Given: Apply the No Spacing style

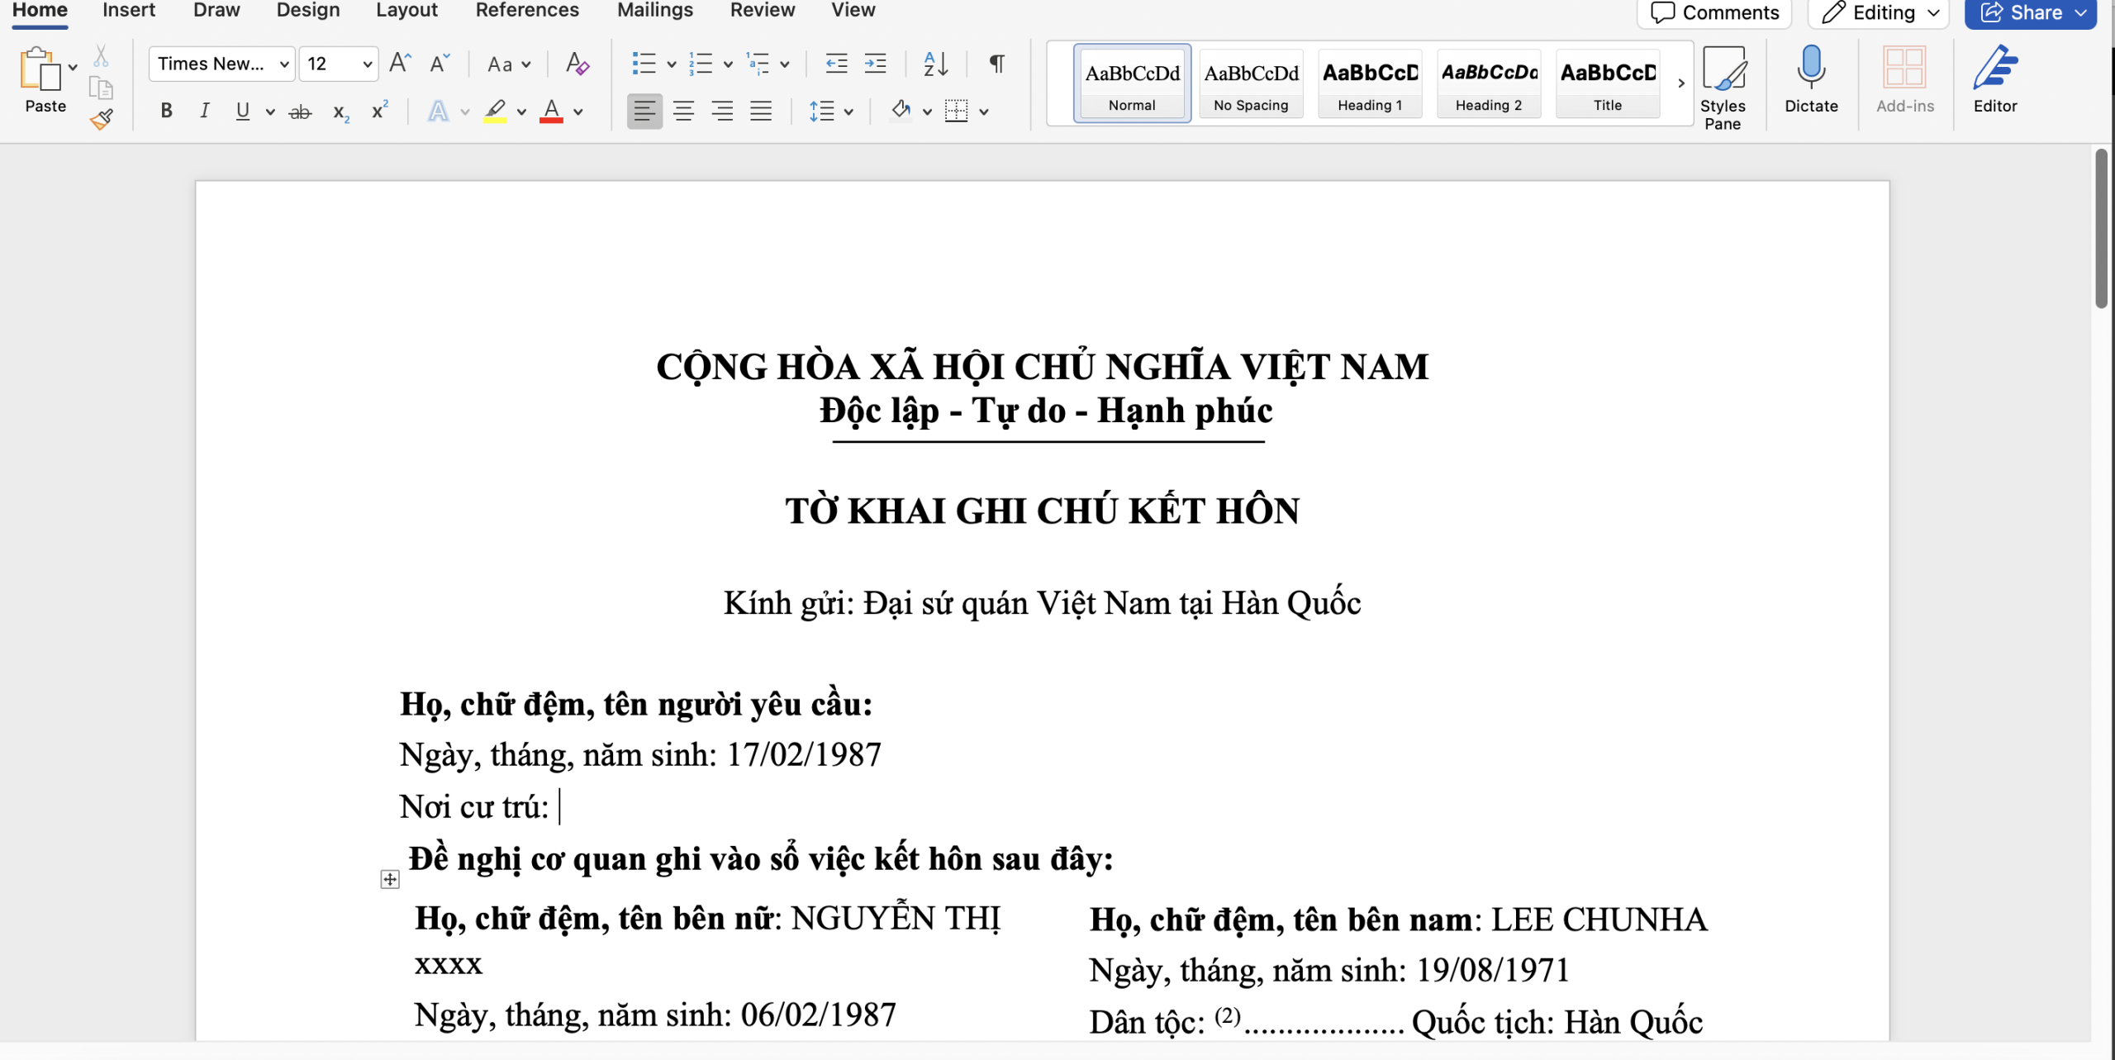Looking at the screenshot, I should click(x=1251, y=83).
